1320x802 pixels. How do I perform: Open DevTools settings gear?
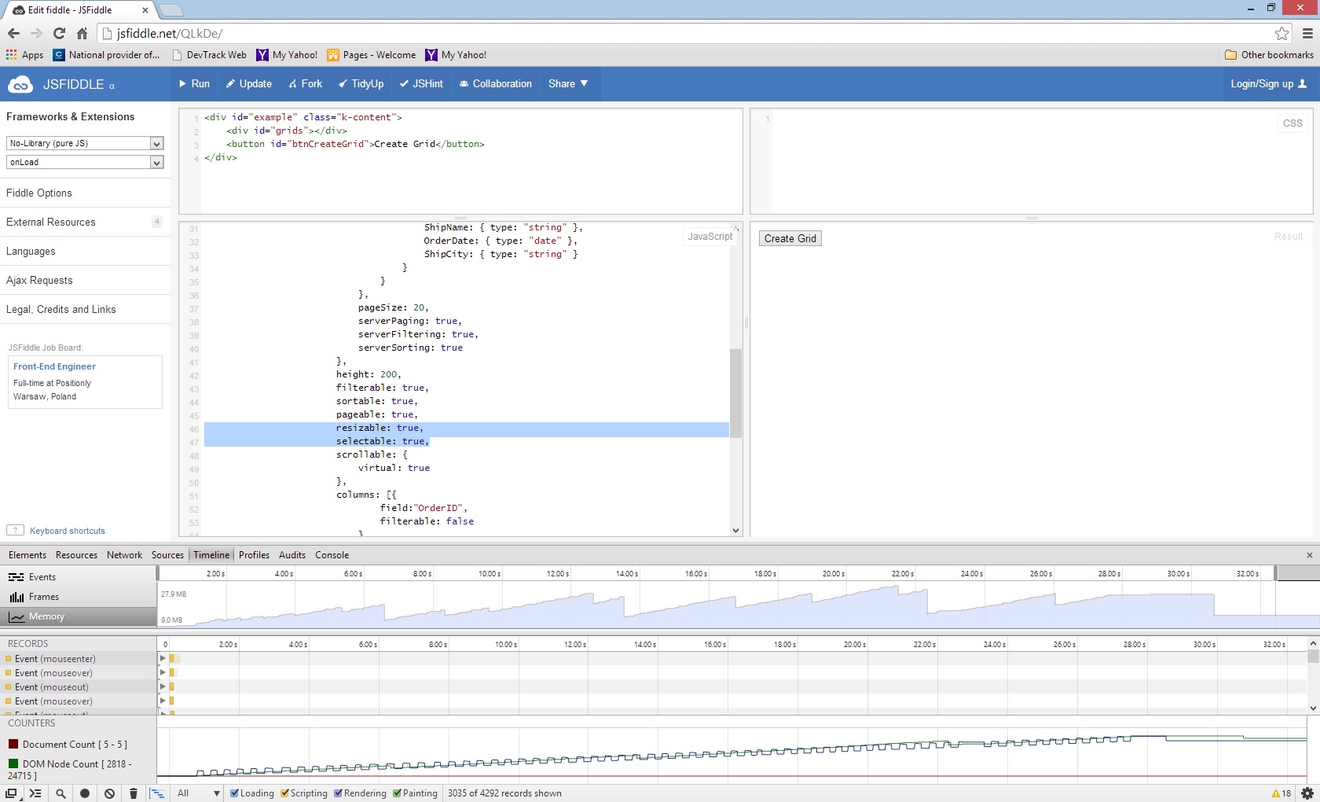click(x=1307, y=793)
